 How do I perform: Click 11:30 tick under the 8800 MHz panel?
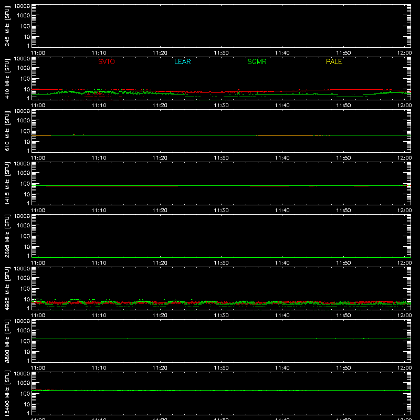point(221,368)
